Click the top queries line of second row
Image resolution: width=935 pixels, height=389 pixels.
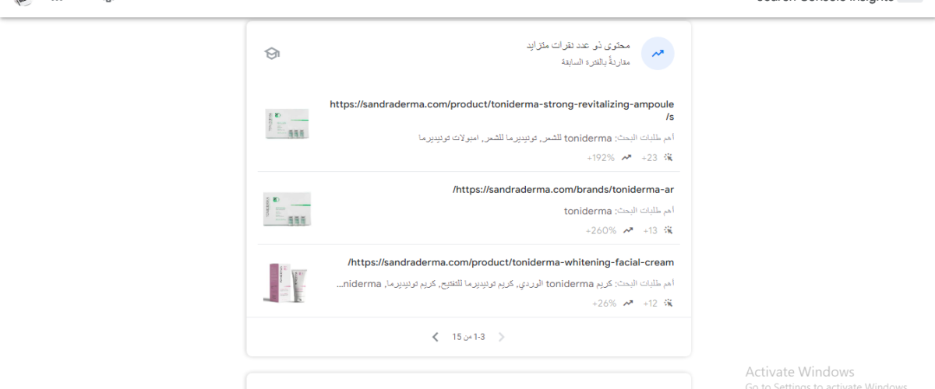click(619, 211)
